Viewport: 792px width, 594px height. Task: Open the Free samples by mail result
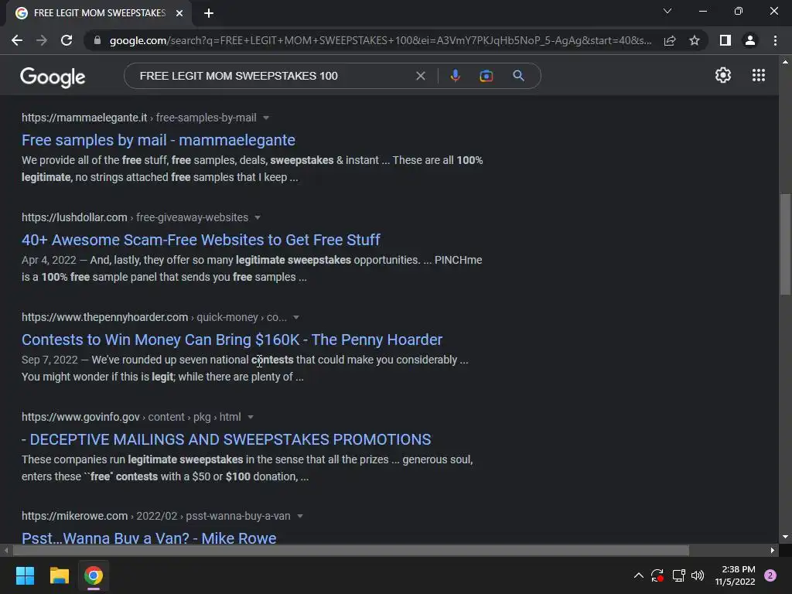coord(158,140)
